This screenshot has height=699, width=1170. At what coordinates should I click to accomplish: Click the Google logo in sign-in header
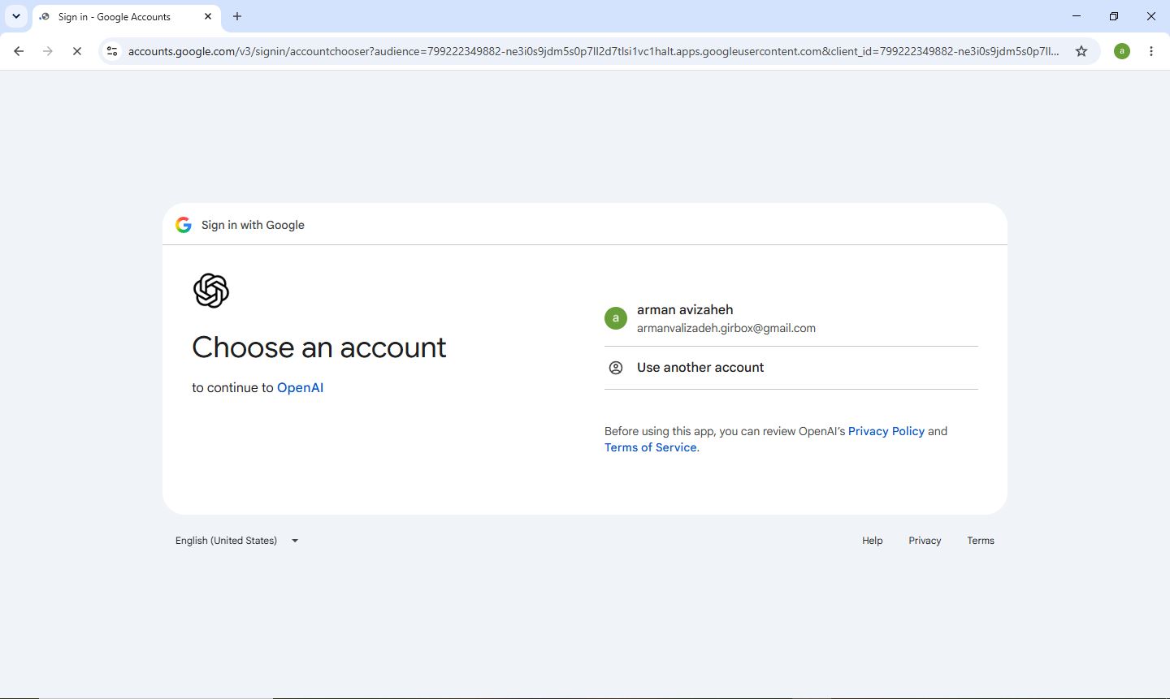[x=184, y=225]
